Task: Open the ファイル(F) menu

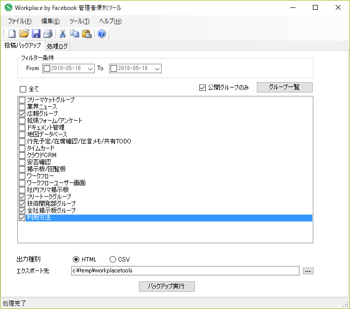Action: tap(20, 21)
